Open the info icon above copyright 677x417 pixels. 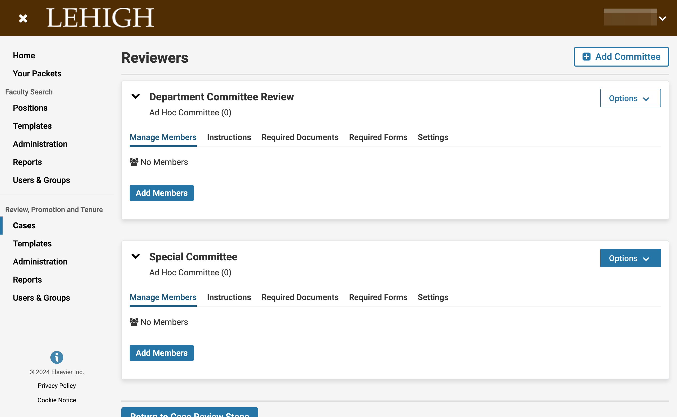coord(57,357)
